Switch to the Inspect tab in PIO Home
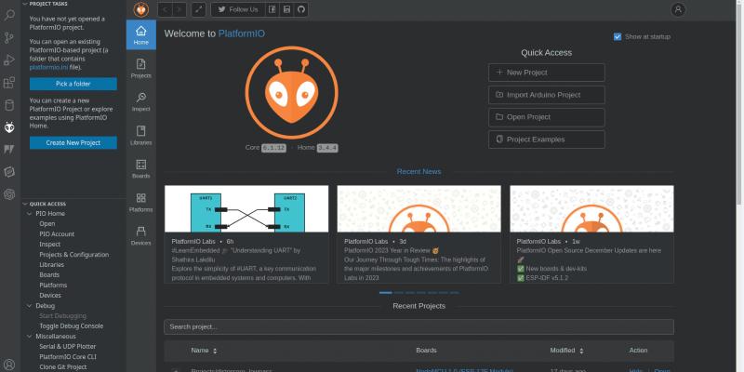 click(141, 102)
